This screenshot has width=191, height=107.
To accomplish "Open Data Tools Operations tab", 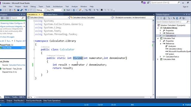I will (x=52, y=100).
